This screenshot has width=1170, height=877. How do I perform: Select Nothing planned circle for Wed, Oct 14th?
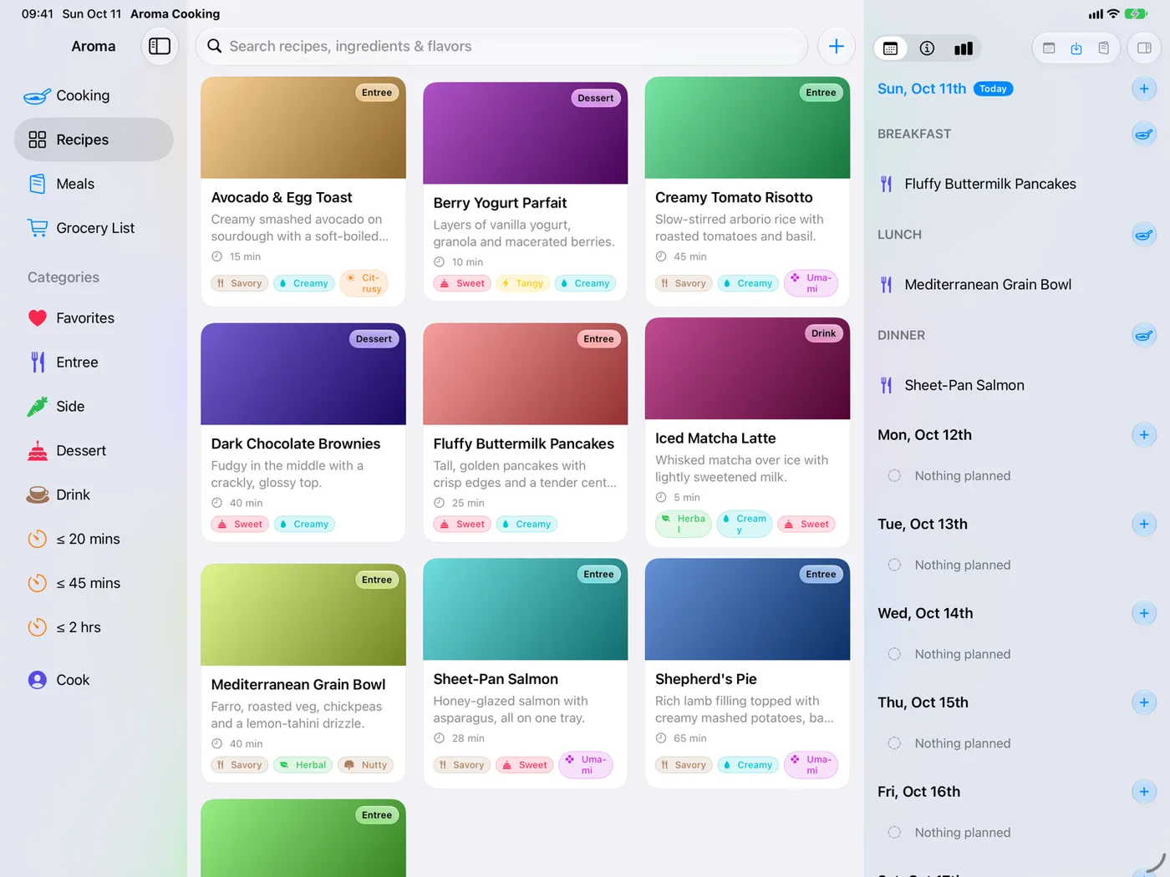pos(894,655)
